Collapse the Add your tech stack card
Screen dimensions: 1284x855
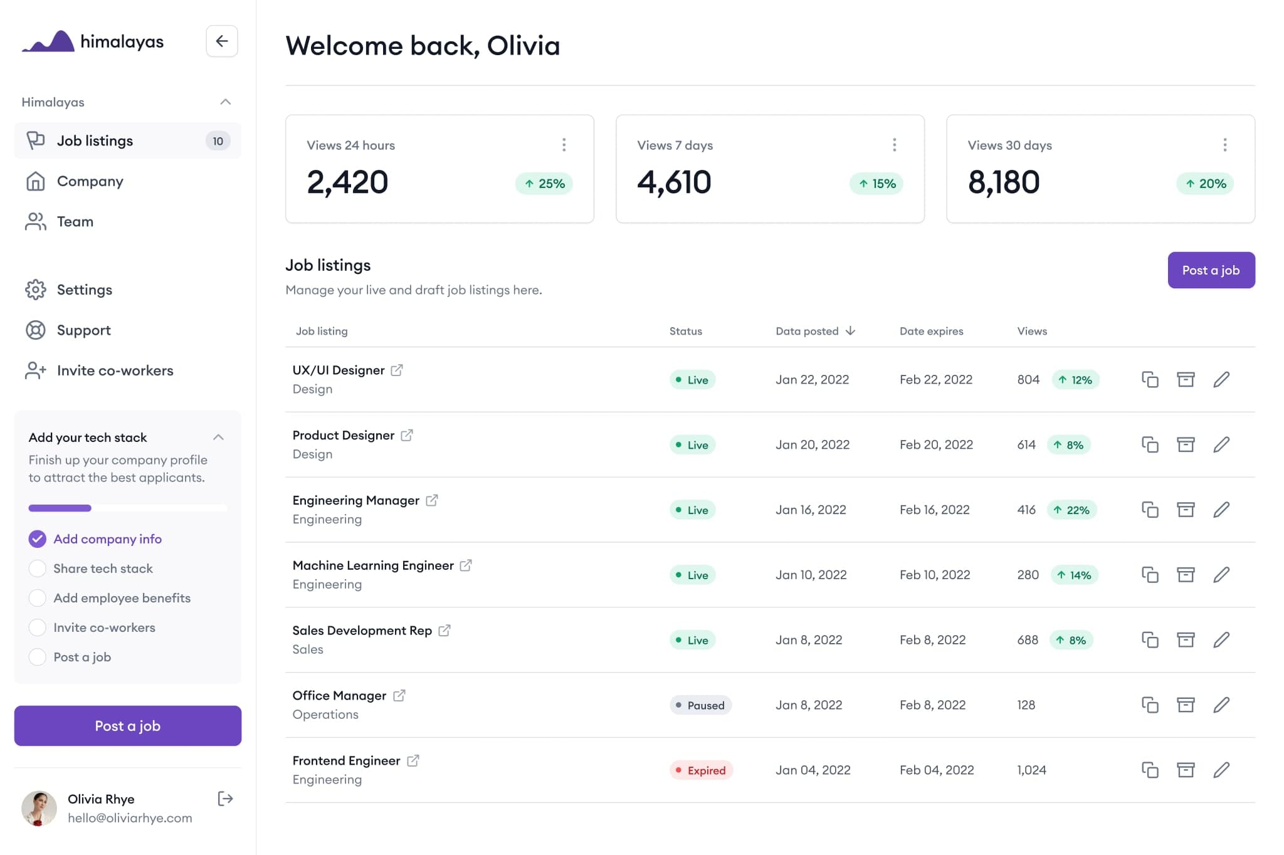coord(218,438)
